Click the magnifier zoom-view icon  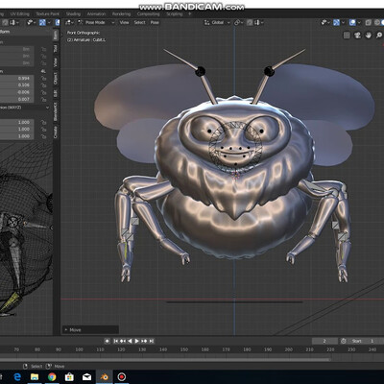(379, 36)
